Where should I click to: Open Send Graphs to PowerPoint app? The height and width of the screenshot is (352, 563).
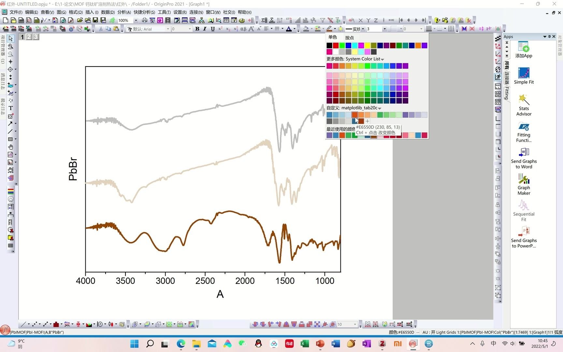coord(524,237)
